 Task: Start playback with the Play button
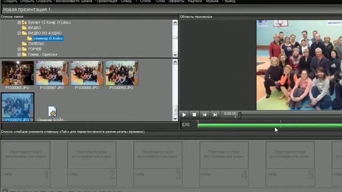pos(184,115)
